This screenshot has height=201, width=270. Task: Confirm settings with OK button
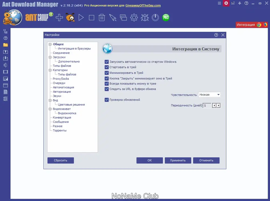[150, 160]
